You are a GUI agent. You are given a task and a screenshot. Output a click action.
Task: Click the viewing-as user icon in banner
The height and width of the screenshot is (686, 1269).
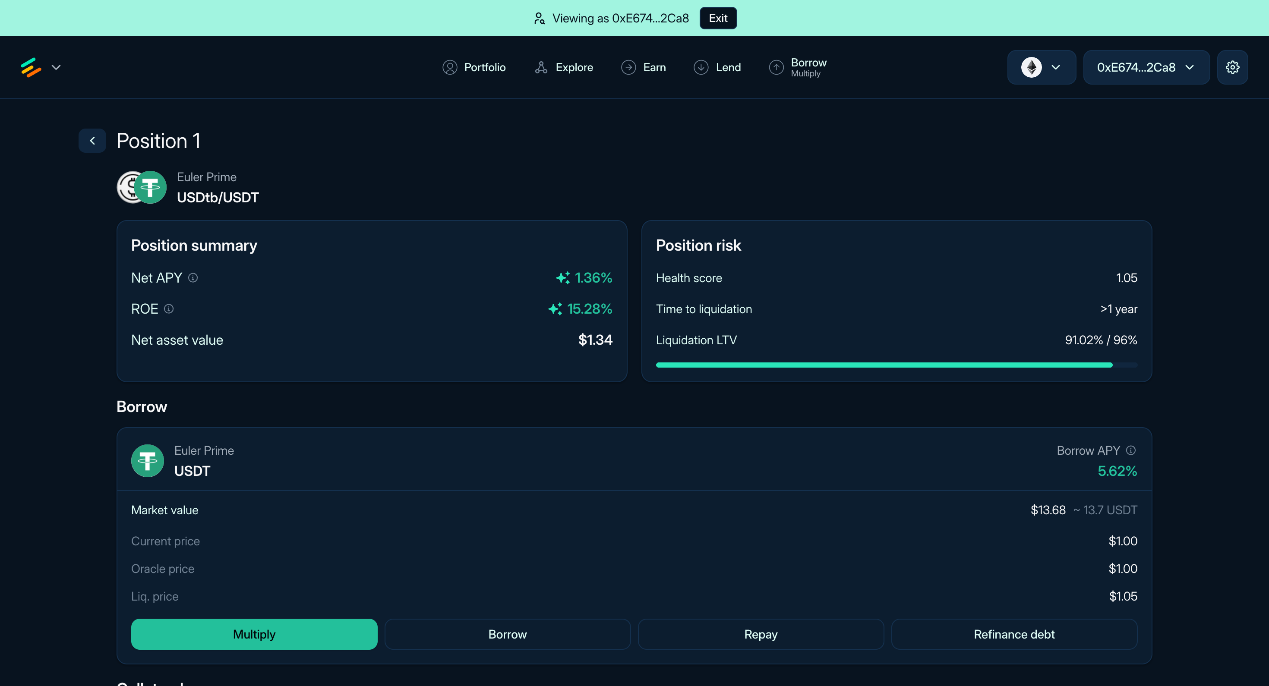[x=540, y=18]
